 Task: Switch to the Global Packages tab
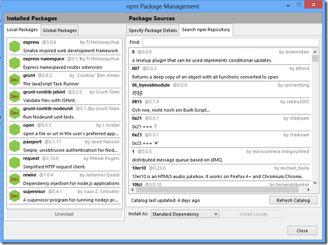point(60,31)
